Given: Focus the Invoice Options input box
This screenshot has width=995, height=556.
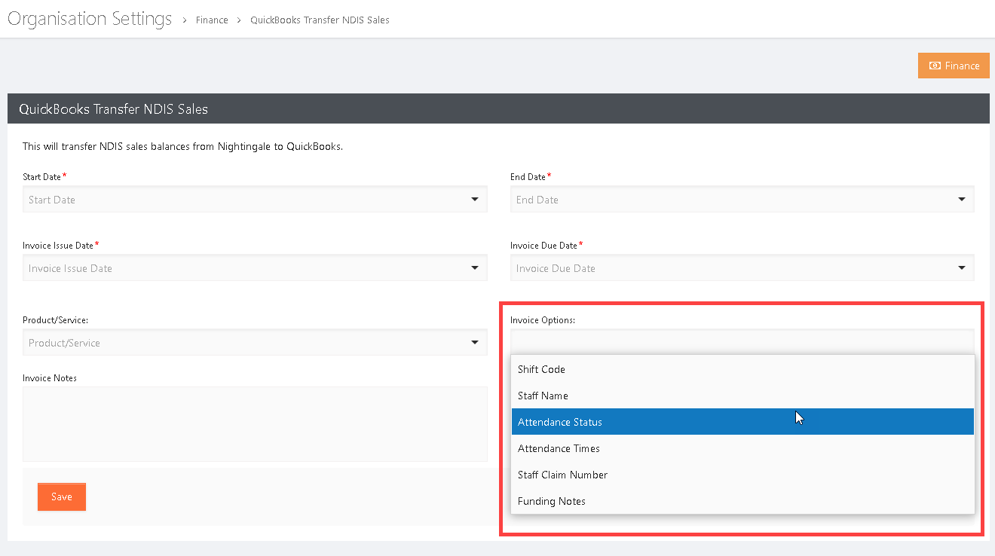Looking at the screenshot, I should (742, 341).
